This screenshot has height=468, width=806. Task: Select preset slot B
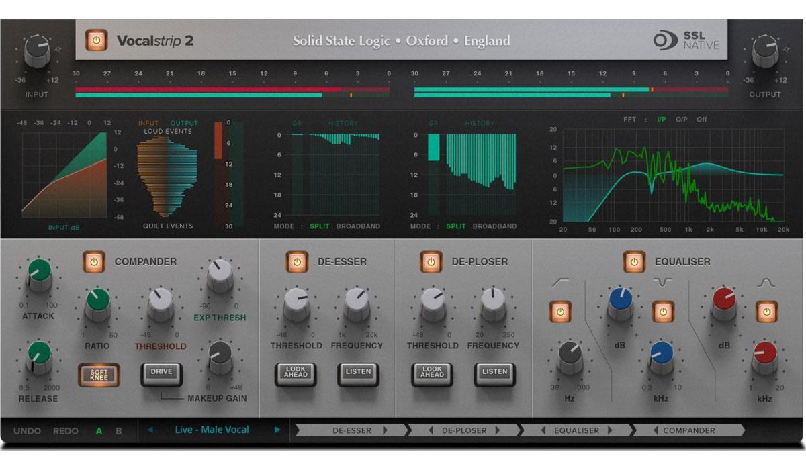pos(119,431)
